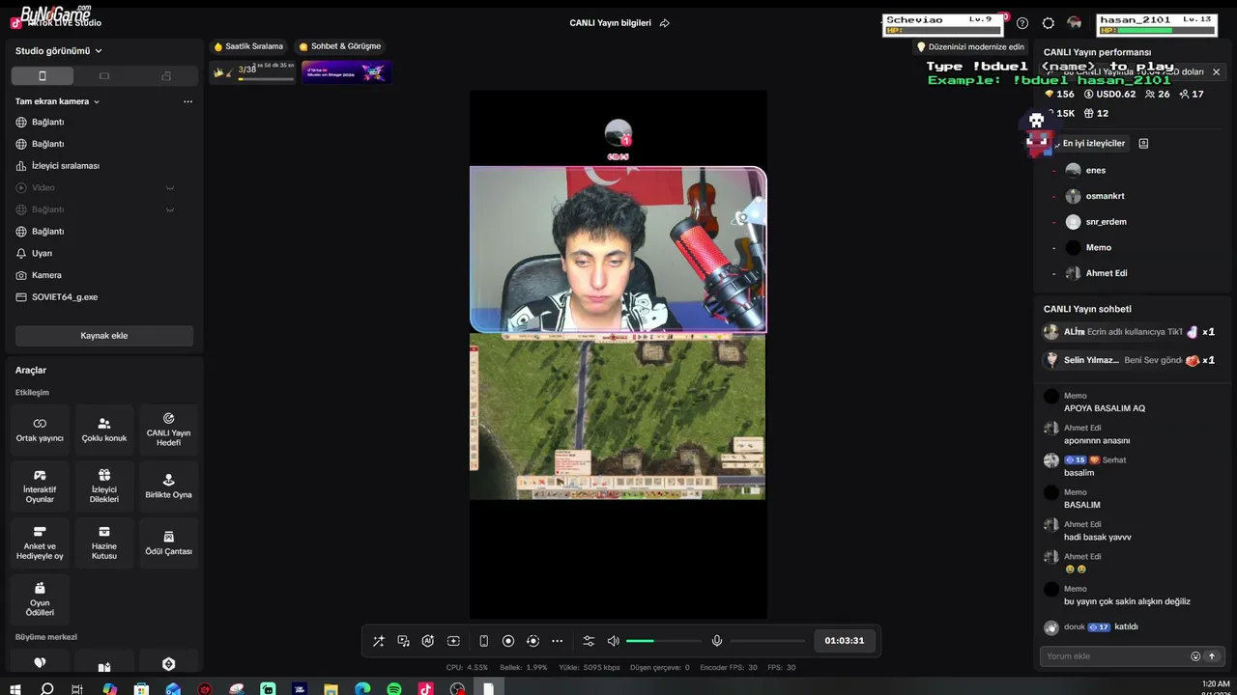Screen dimensions: 1237x695
Task: Click Saatlik Sıralama chip
Action: point(249,46)
